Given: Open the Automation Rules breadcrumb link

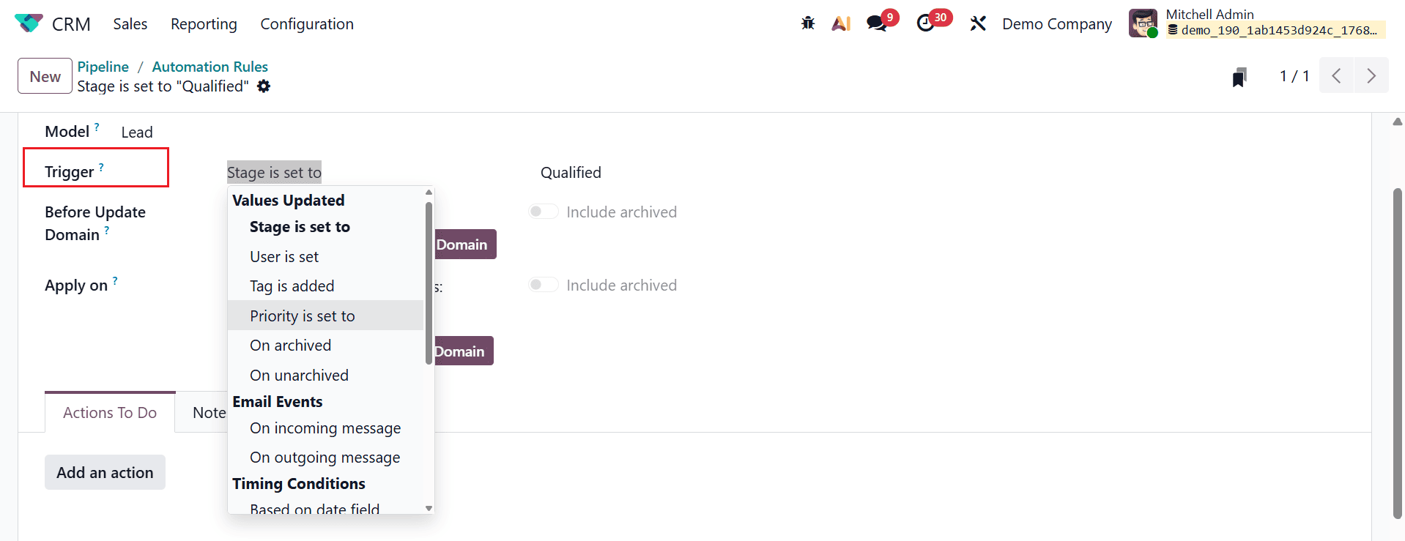Looking at the screenshot, I should [210, 66].
